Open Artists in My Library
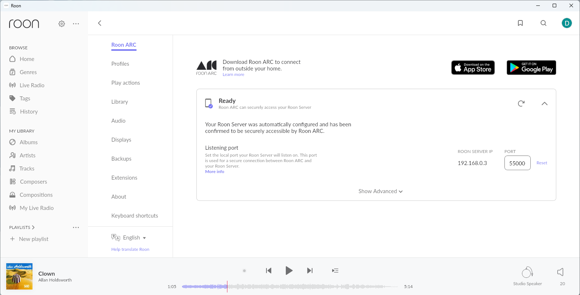The image size is (580, 295). [x=22, y=155]
